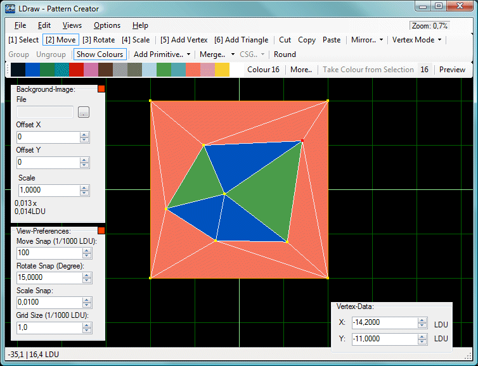This screenshot has height=366, width=478.
Task: Click the background image File path field
Action: click(45, 112)
